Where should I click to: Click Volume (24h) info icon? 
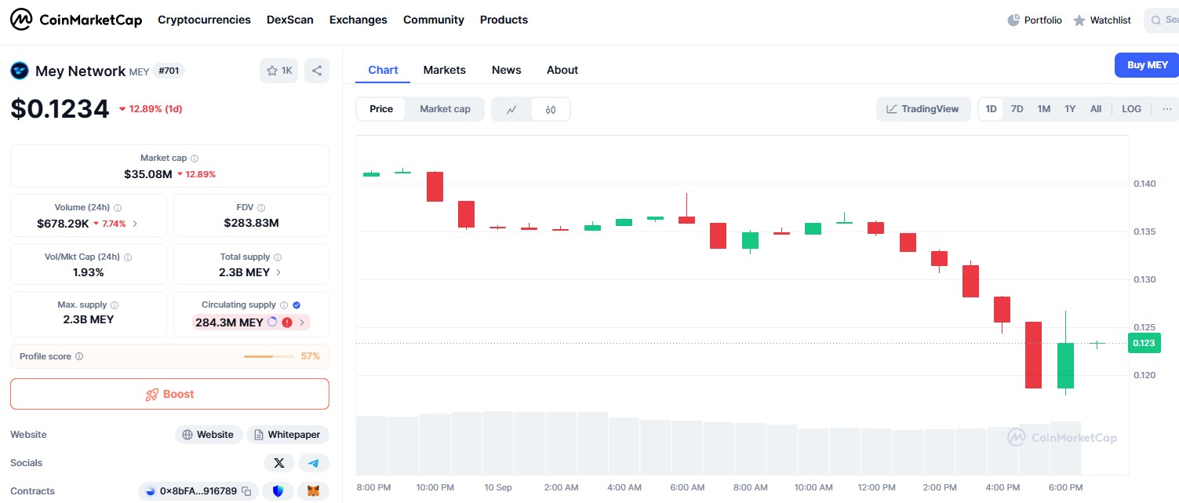coord(118,208)
